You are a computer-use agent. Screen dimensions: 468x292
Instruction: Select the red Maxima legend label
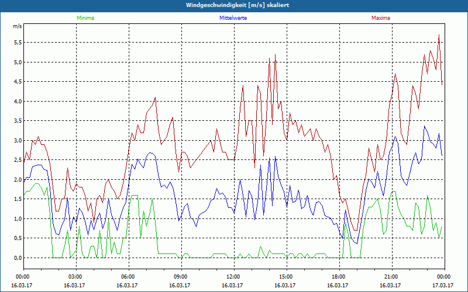pyautogui.click(x=381, y=18)
